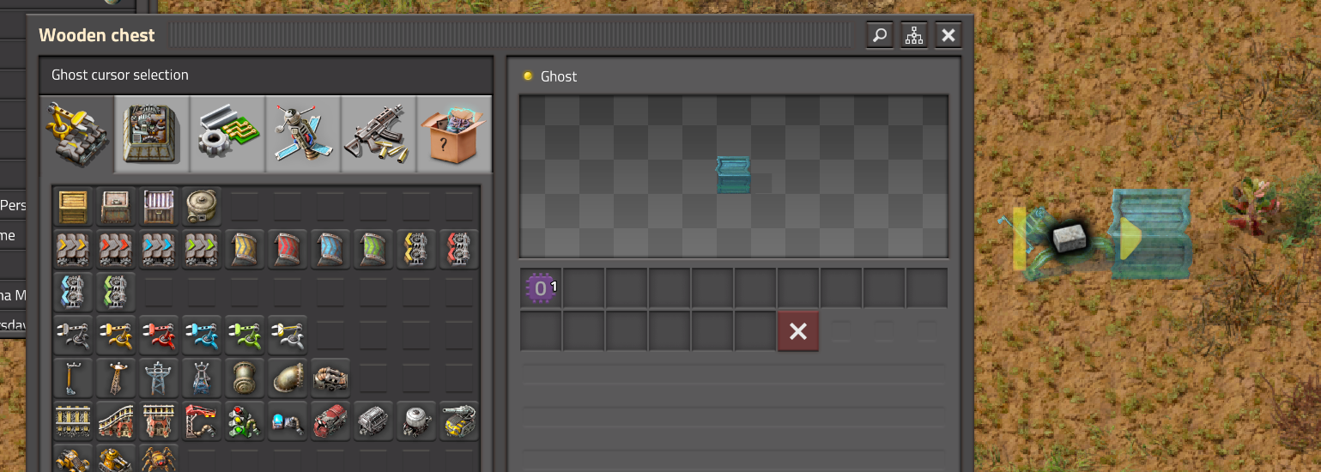Select the yellow basic inserter
Viewport: 1321px width, 472px height.
[116, 336]
